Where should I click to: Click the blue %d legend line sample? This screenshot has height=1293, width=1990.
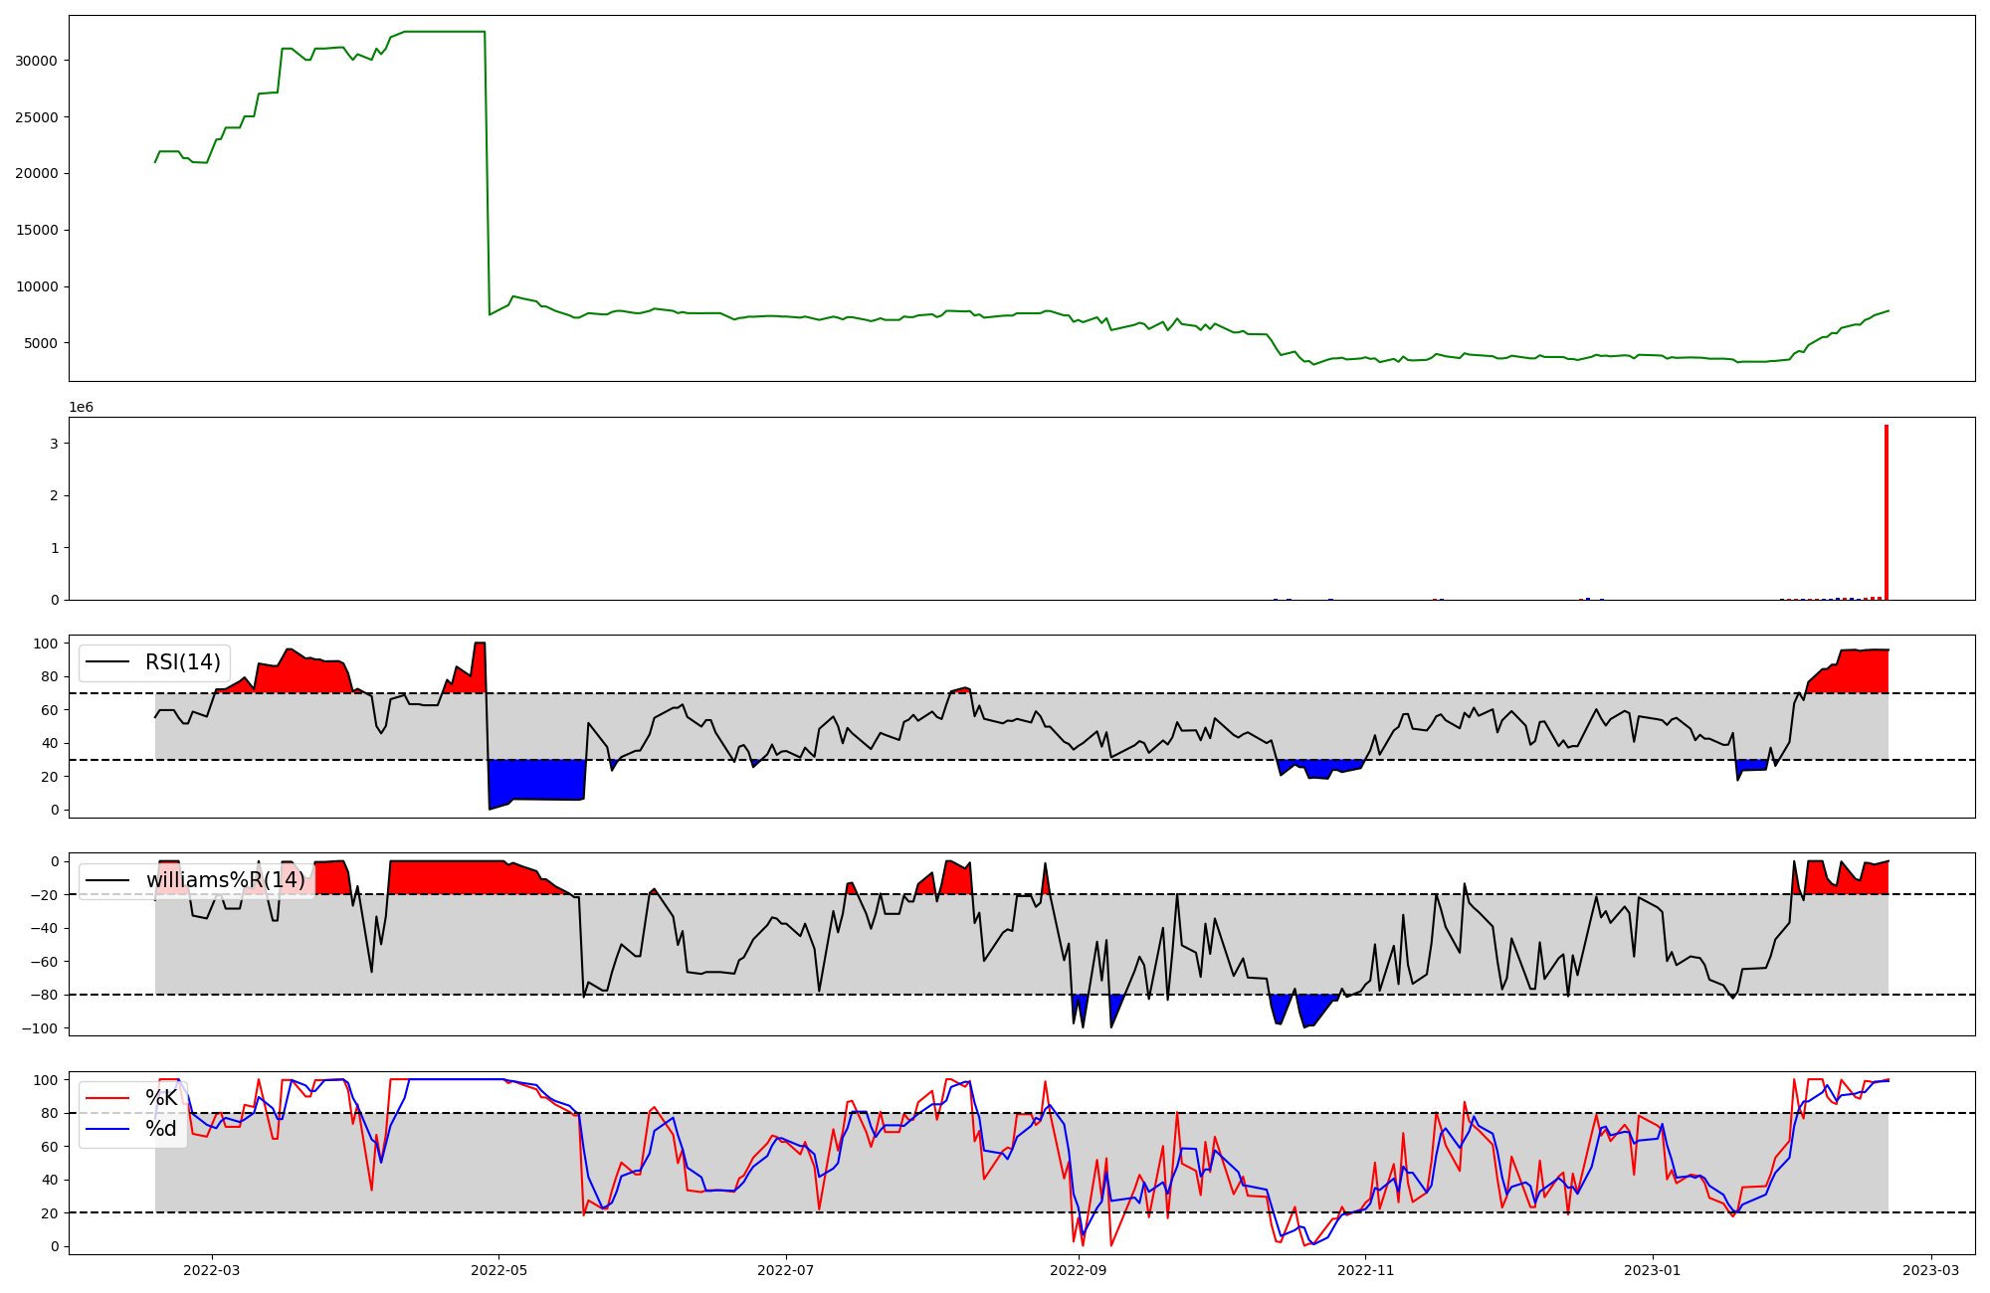coord(107,1129)
